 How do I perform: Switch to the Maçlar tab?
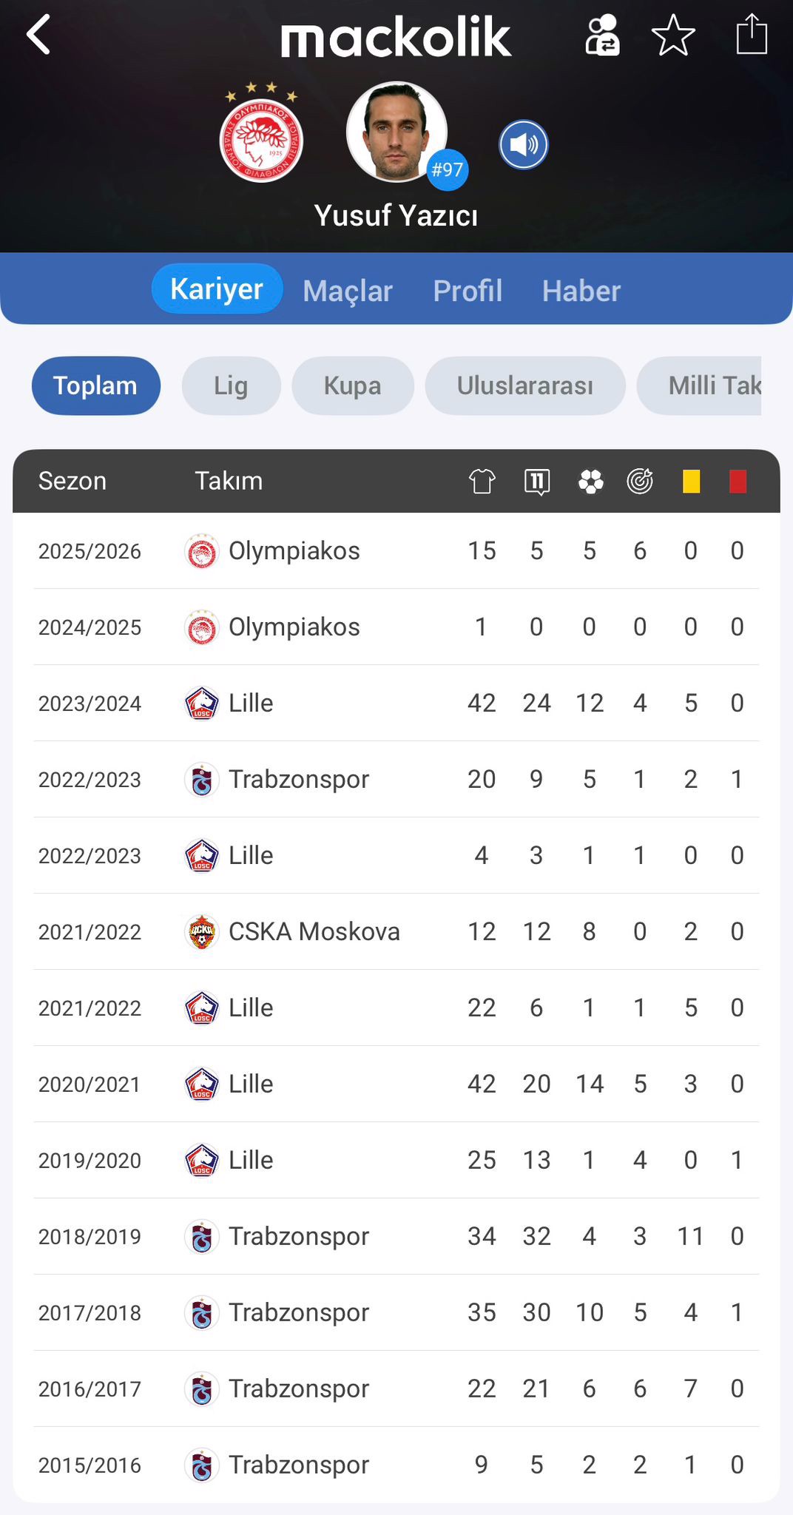pyautogui.click(x=348, y=291)
